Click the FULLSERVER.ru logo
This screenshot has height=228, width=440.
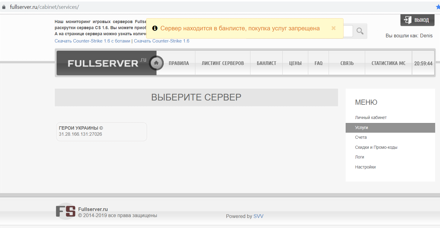[107, 63]
